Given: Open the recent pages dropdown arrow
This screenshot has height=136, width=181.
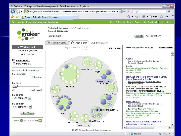Looking at the screenshot, I should [x=21, y=11].
